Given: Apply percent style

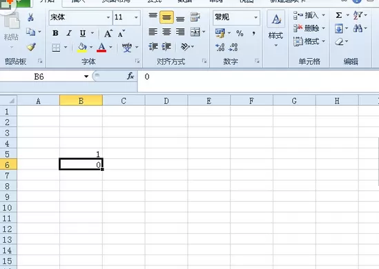Looking at the screenshot, I should point(240,33).
